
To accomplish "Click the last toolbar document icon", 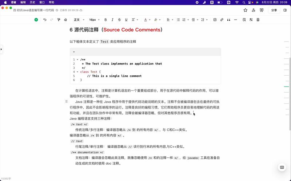I will pos(258,20).
